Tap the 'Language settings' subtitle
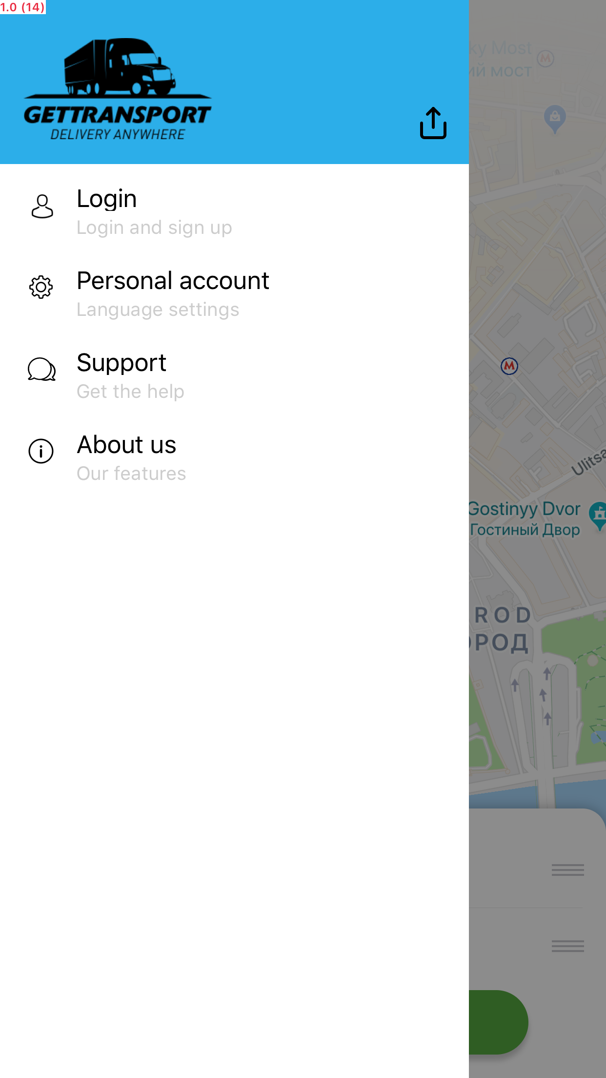Viewport: 606px width, 1078px height. pyautogui.click(x=158, y=310)
